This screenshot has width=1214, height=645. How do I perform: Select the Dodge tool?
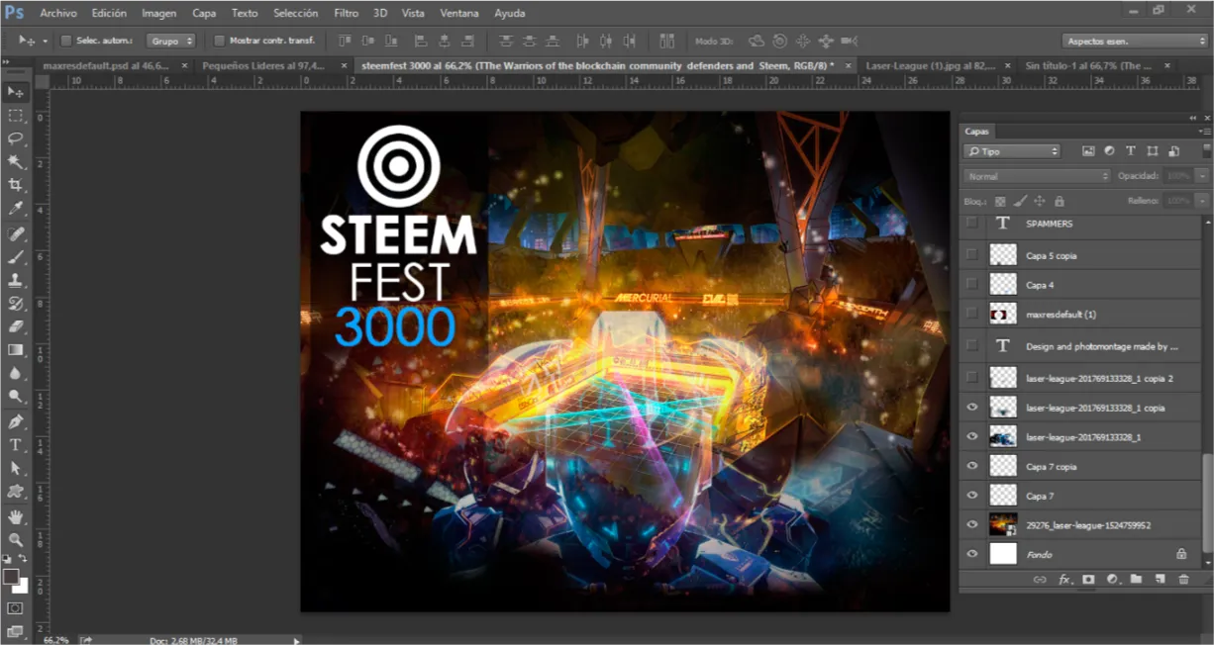(16, 397)
